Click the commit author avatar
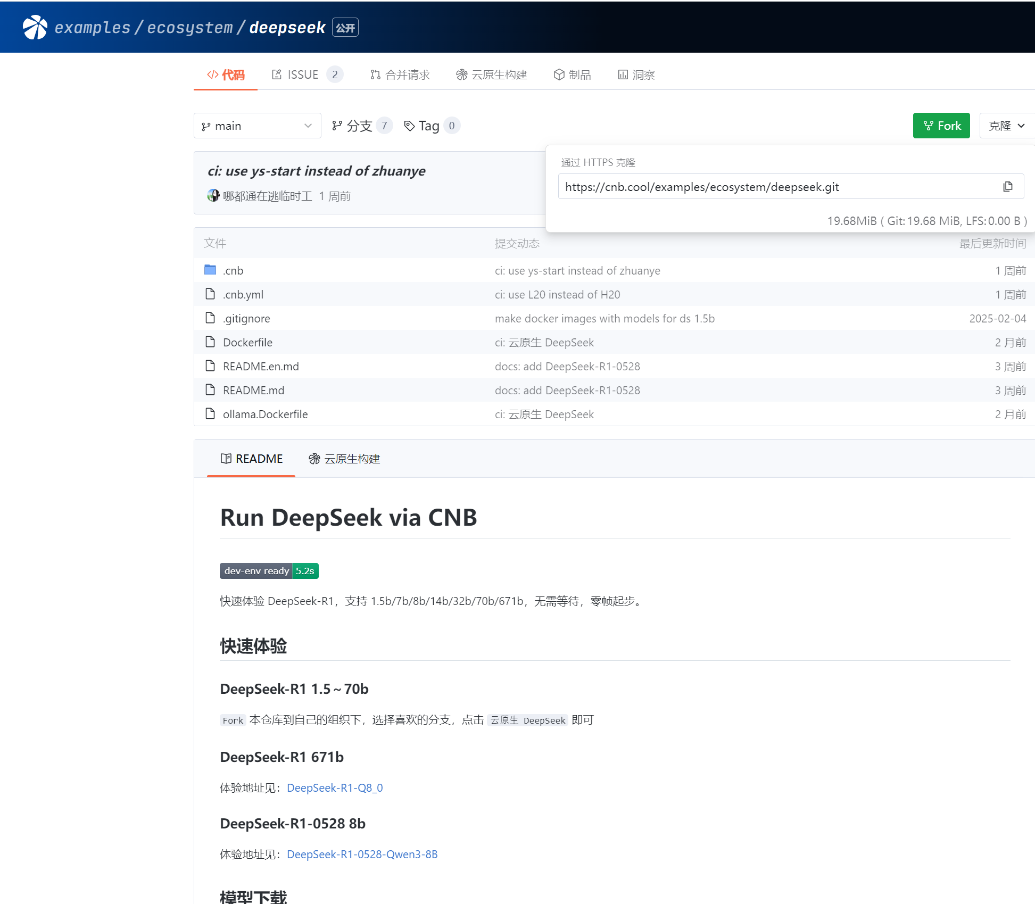The height and width of the screenshot is (904, 1035). pos(213,196)
